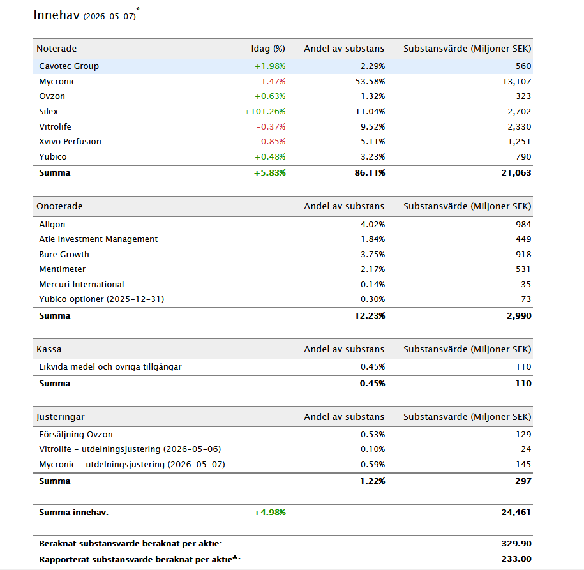This screenshot has height=570, width=584.
Task: Click the 13,107 Mycronic net asset value
Action: click(x=517, y=82)
